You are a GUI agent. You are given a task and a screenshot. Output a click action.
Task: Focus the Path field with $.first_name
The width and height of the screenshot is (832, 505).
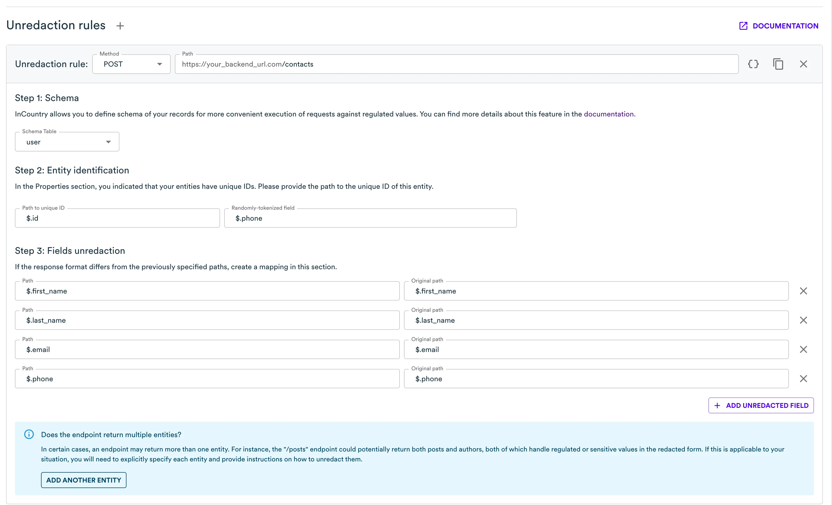tap(207, 291)
